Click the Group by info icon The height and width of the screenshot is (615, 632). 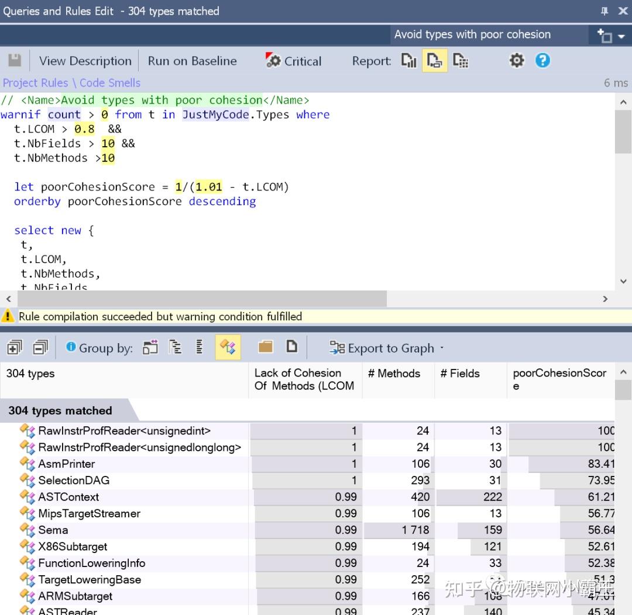pyautogui.click(x=71, y=347)
